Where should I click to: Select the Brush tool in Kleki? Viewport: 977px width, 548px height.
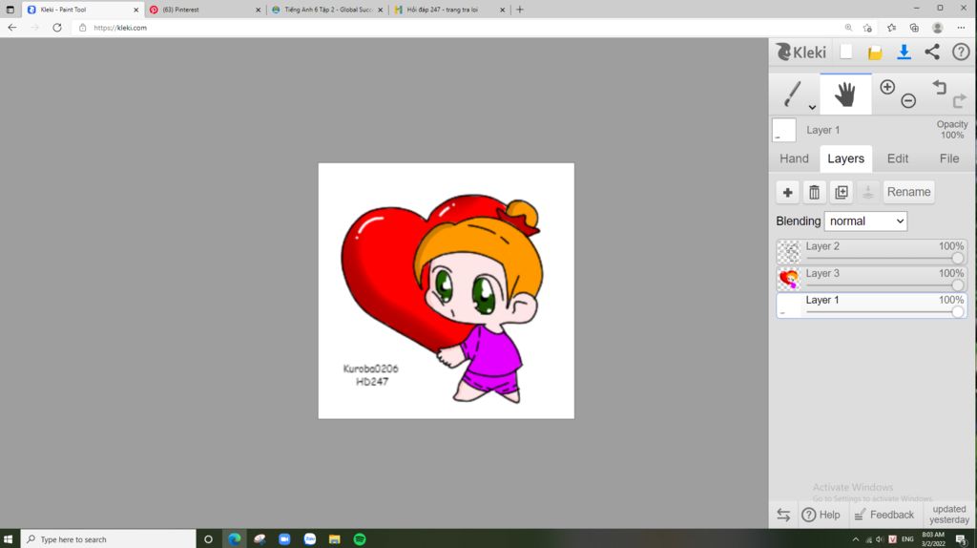pos(792,94)
